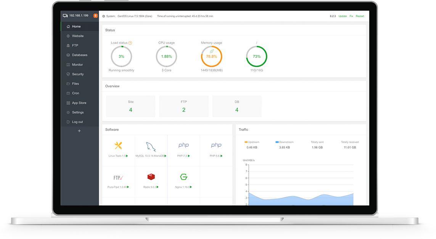Screen dimensions: 436x239
Task: Click the Update link
Action: (343, 16)
